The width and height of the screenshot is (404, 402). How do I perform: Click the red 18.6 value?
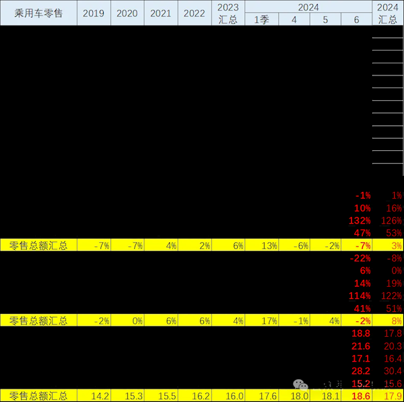(361, 396)
